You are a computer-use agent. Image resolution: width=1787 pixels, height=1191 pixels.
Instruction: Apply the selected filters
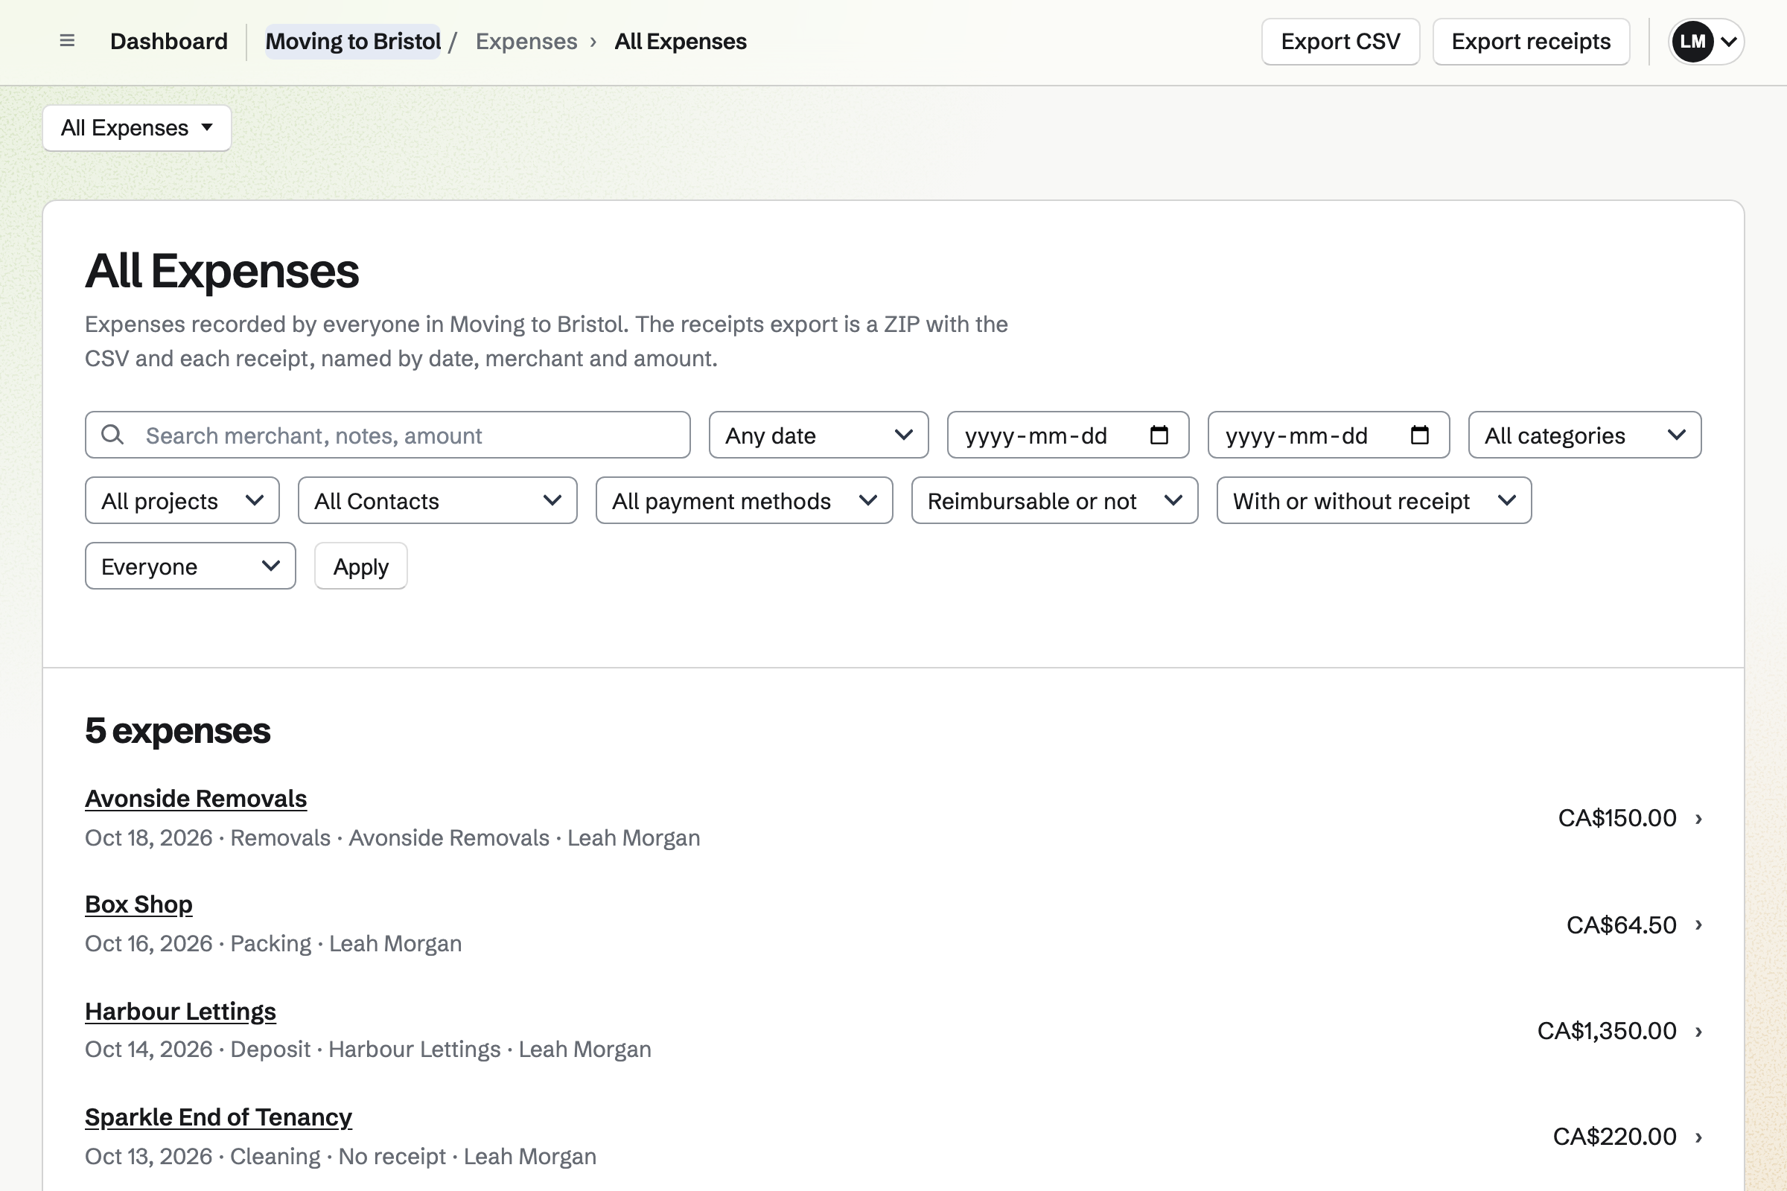[x=361, y=565]
